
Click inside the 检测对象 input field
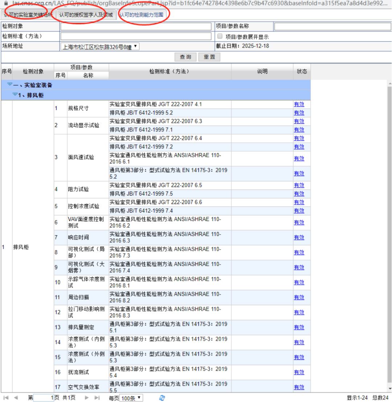click(x=136, y=27)
